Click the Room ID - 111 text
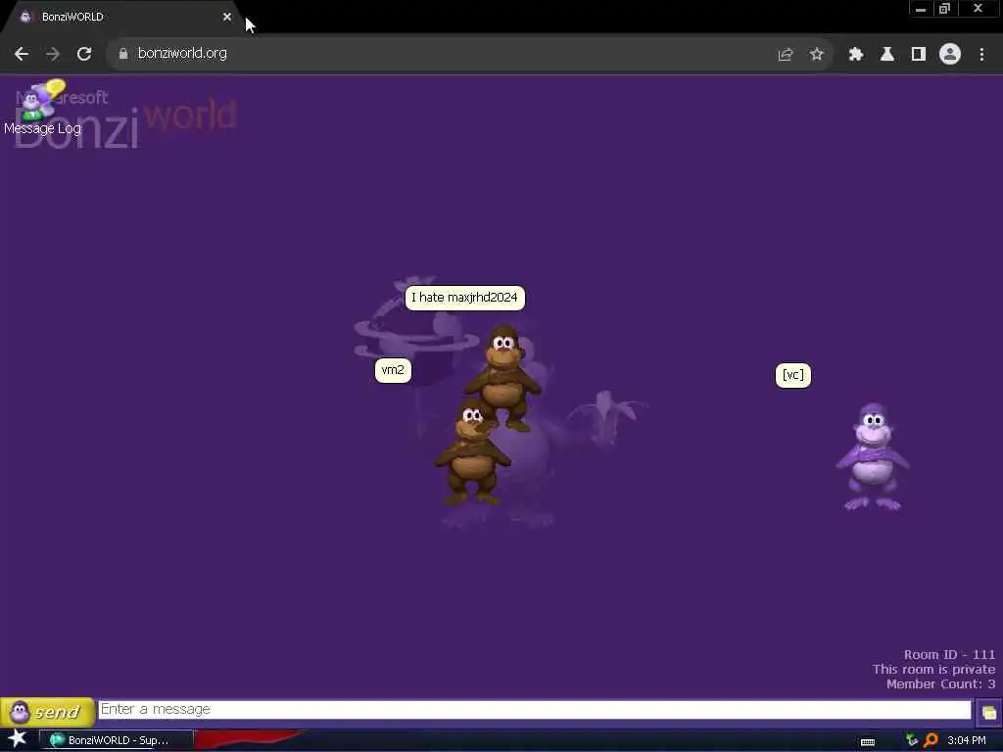Screen dimensions: 1003x752 click(949, 655)
